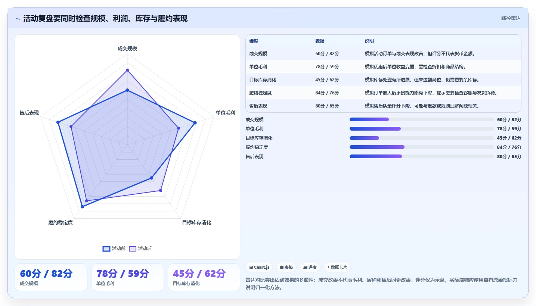This screenshot has height=306, width=536.
Task: Click 78分 / 59分 in the table
Action: 327,67
